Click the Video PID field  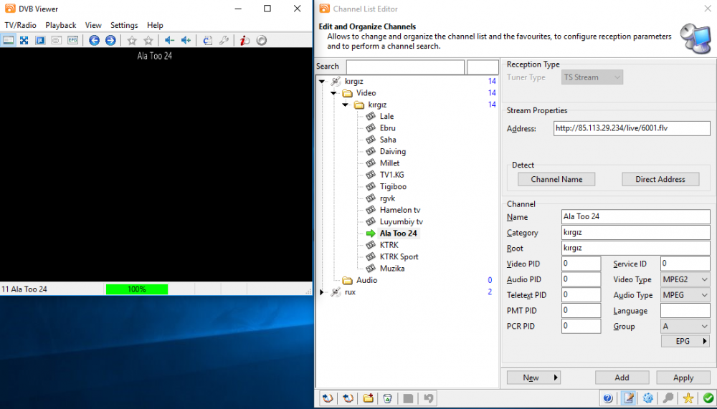click(581, 264)
